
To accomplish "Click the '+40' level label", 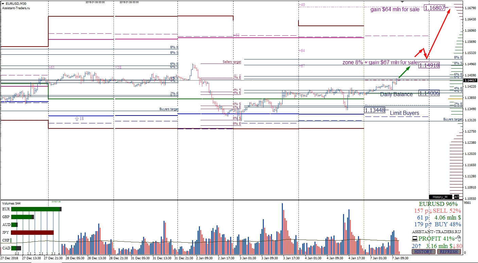I will pyautogui.click(x=302, y=5).
